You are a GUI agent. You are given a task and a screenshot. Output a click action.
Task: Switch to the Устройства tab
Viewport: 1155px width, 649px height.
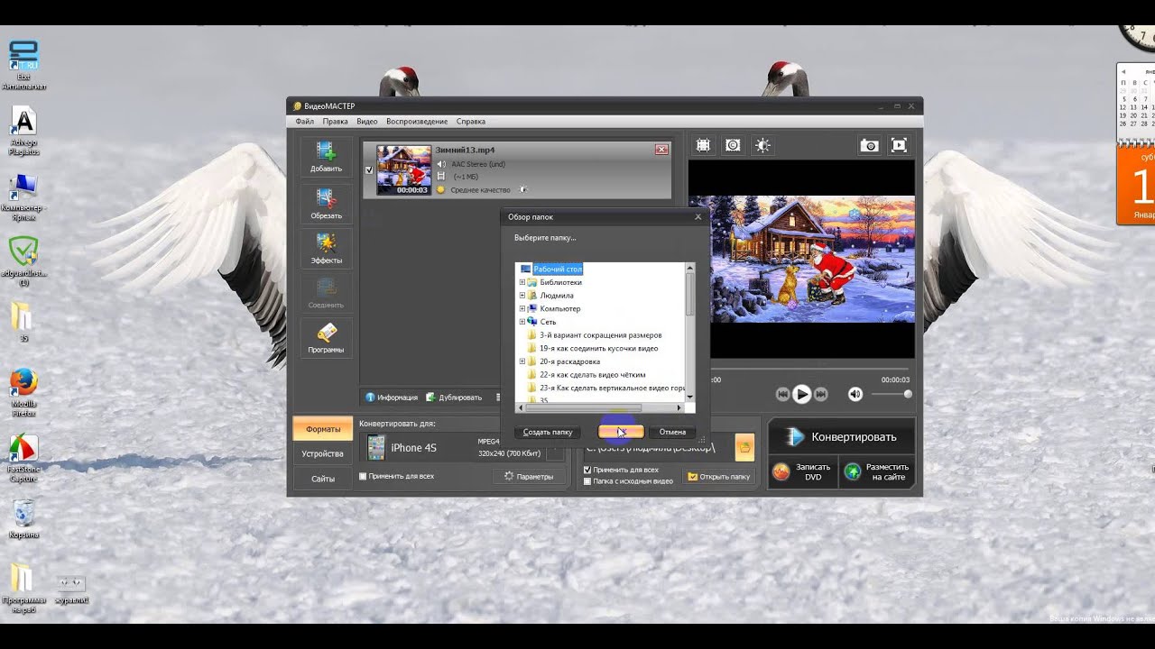click(x=323, y=453)
